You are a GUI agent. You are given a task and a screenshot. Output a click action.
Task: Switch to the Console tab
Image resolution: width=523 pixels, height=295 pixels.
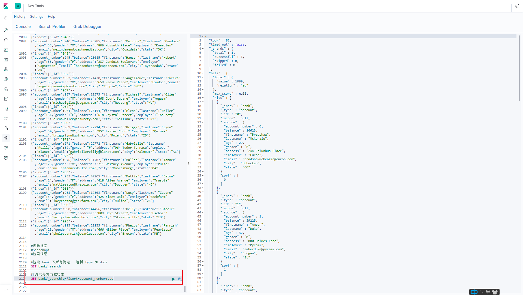(x=23, y=26)
